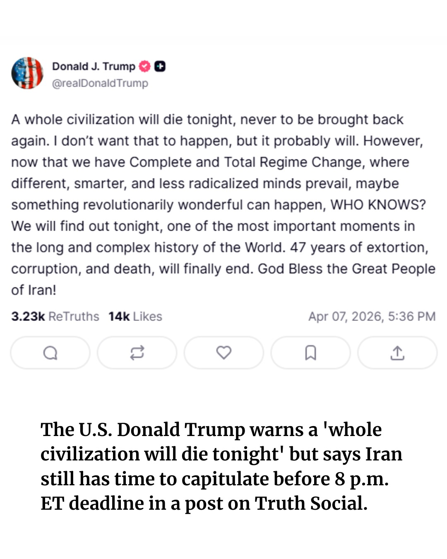This screenshot has width=447, height=559.
Task: ReTruth the post using the arrows icon
Action: pyautogui.click(x=137, y=353)
